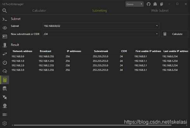
Task: Switch to the Wide Subnet tab
Action: tap(160, 10)
